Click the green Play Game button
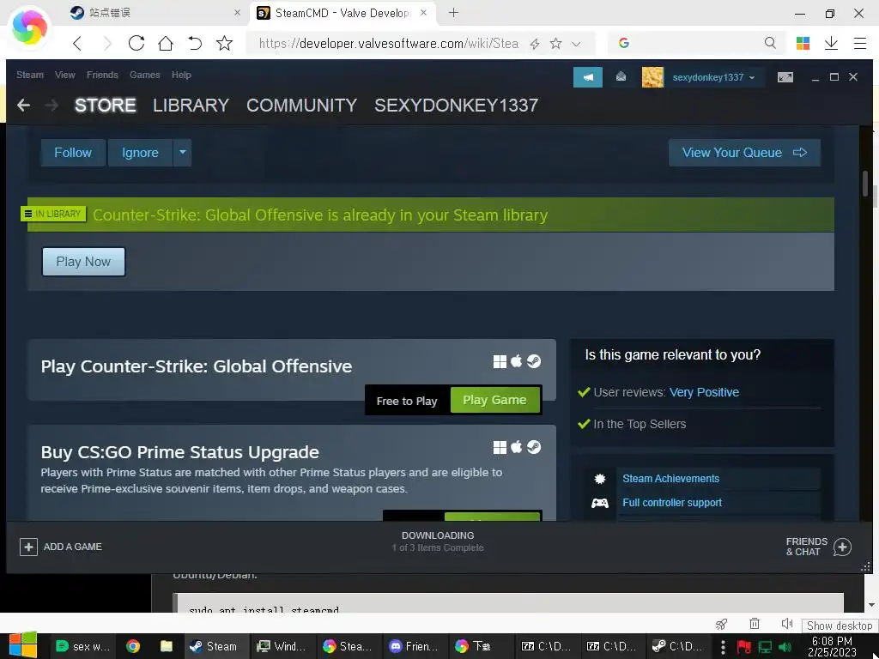 (494, 400)
